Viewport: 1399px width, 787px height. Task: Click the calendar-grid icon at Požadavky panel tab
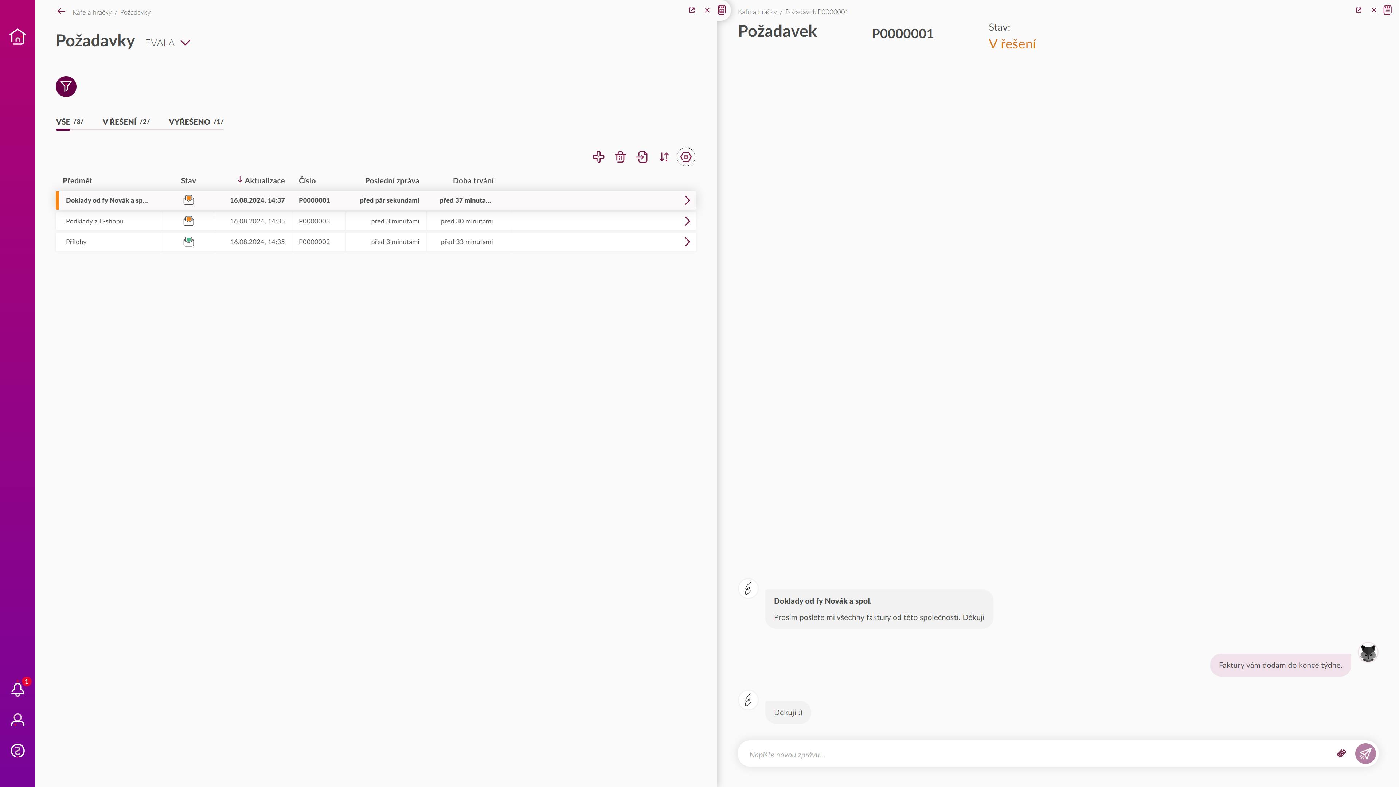[x=722, y=10]
